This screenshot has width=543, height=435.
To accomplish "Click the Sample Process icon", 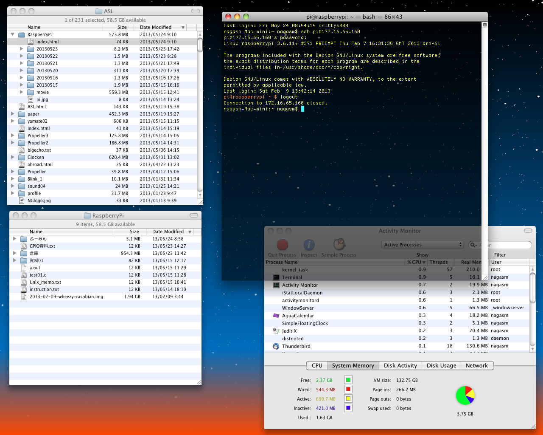I will click(x=339, y=244).
